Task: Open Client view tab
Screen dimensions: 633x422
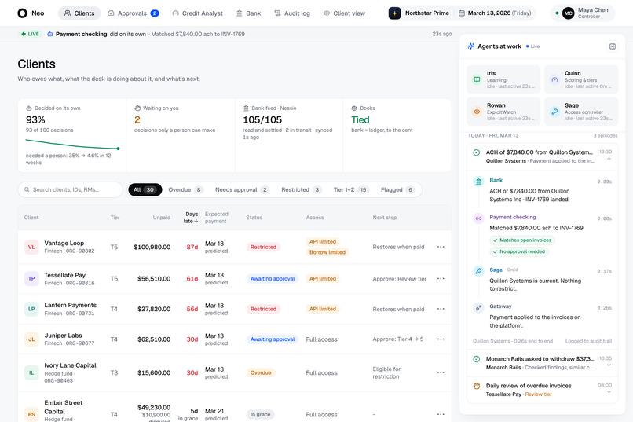Action: click(x=344, y=13)
